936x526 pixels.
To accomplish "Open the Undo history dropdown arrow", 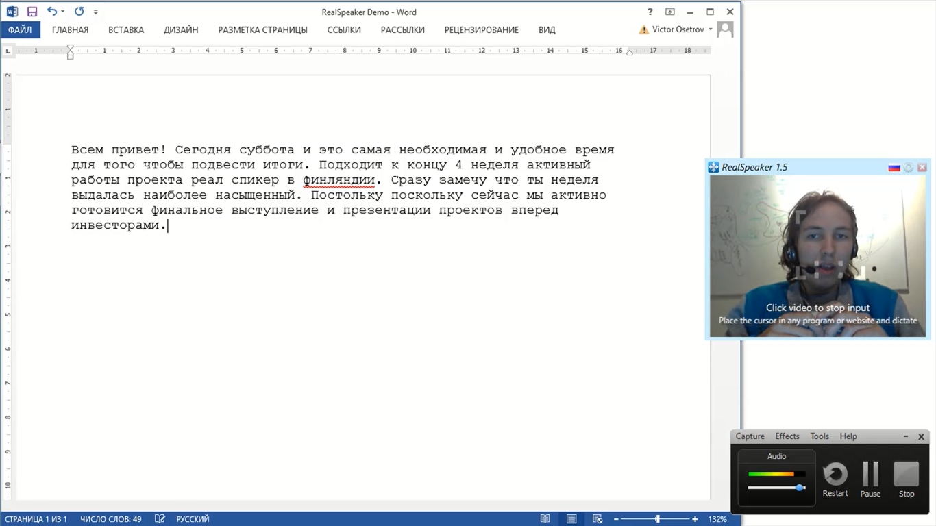I will (63, 12).
